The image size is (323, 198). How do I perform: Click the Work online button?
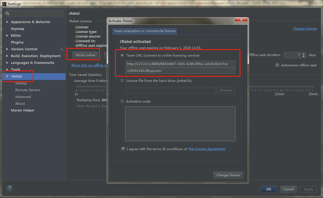tap(85, 55)
